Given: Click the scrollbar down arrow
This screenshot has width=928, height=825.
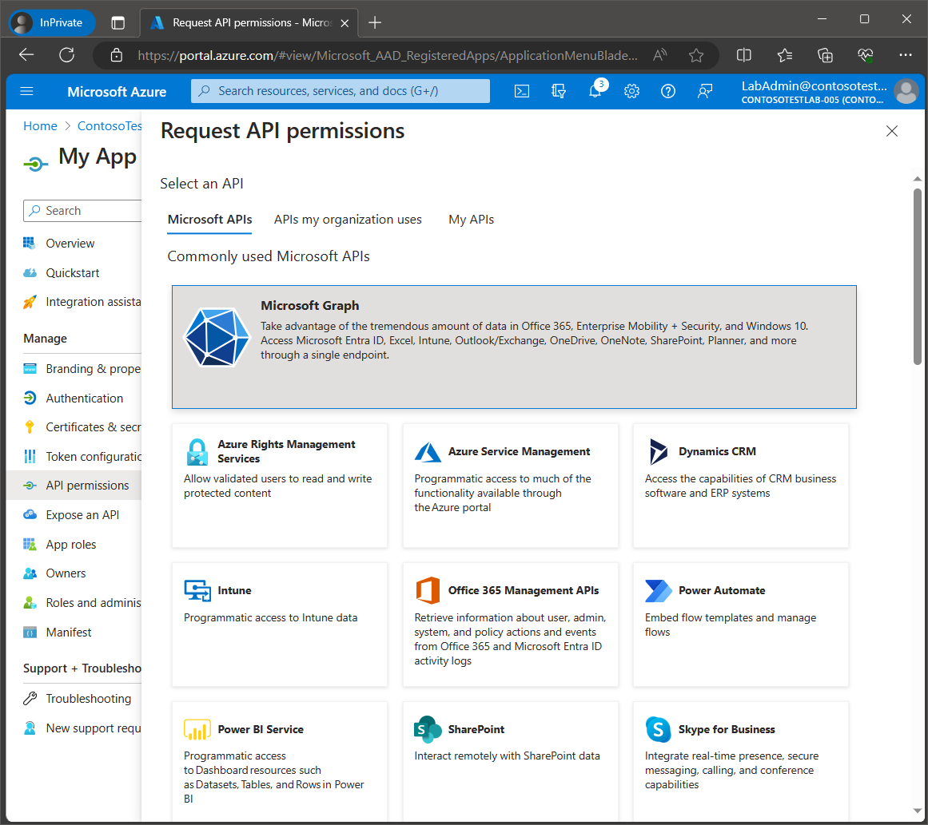Looking at the screenshot, I should [917, 811].
